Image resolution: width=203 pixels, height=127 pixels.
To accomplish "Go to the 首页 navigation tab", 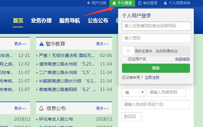I will [18, 21].
